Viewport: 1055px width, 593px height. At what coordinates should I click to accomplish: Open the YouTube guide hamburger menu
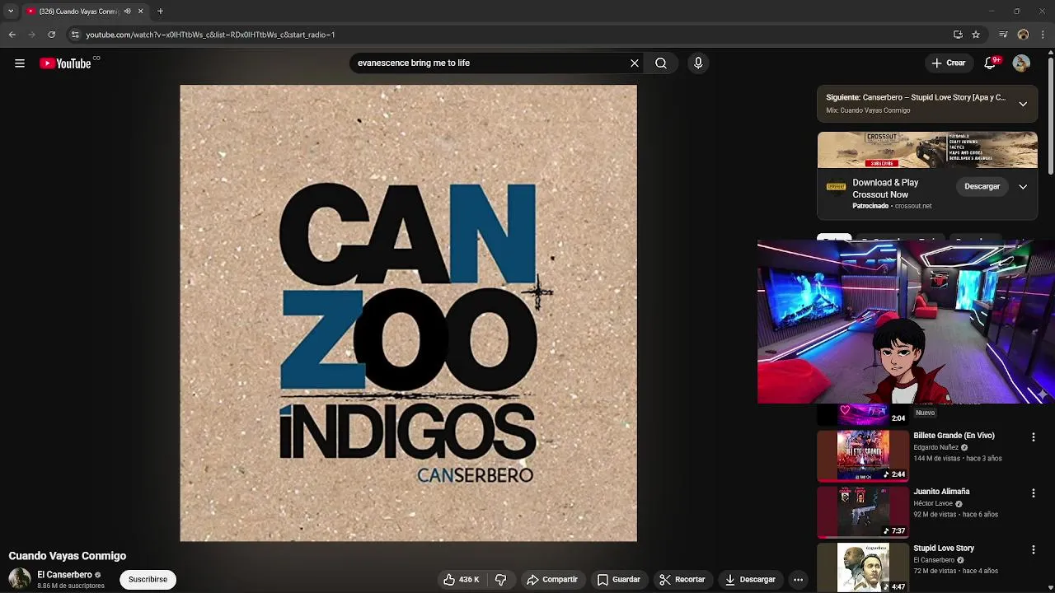(x=20, y=63)
